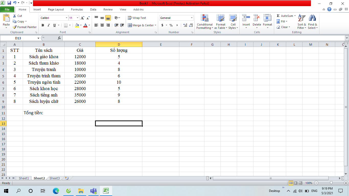Screen dimensions: 349x196
Task: Open the Orientation text rotation tool
Action: click(x=116, y=18)
